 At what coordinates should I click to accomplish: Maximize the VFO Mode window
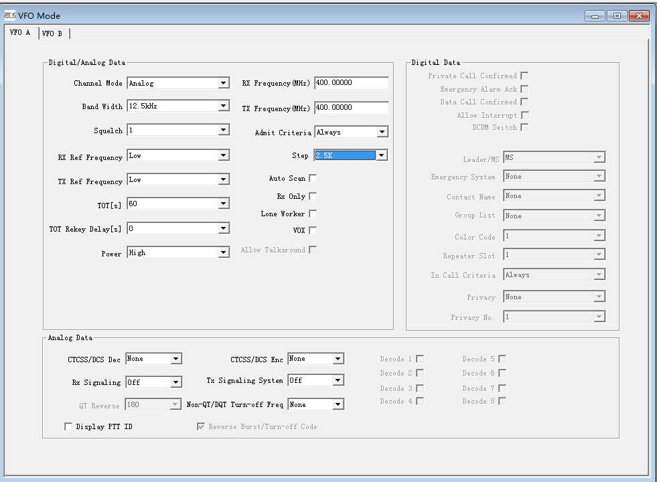point(616,15)
